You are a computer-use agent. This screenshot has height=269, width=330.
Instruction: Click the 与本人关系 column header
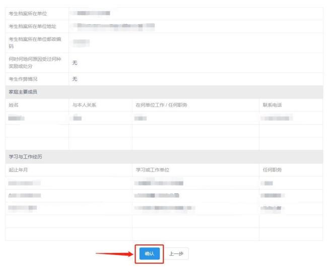click(x=84, y=105)
